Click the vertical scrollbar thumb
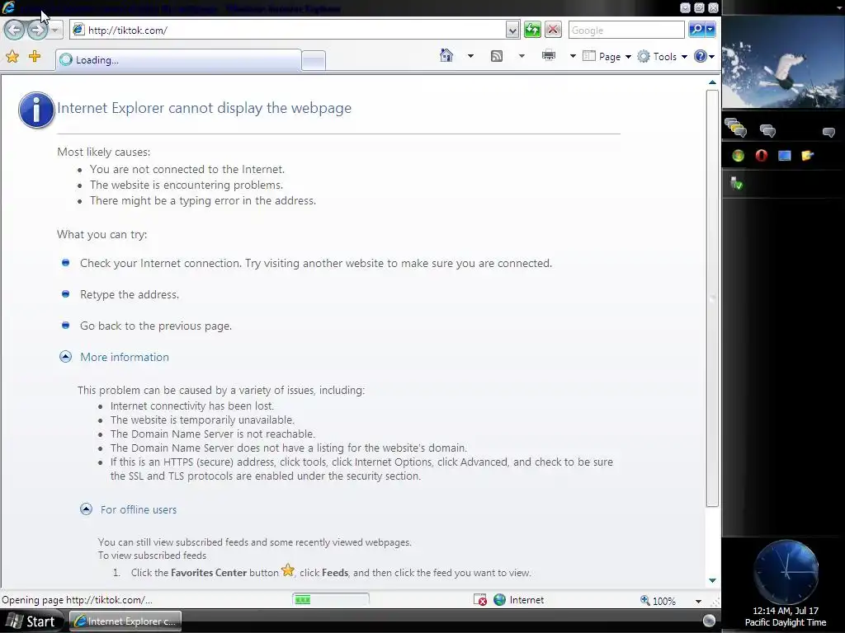This screenshot has width=845, height=633. pyautogui.click(x=712, y=298)
